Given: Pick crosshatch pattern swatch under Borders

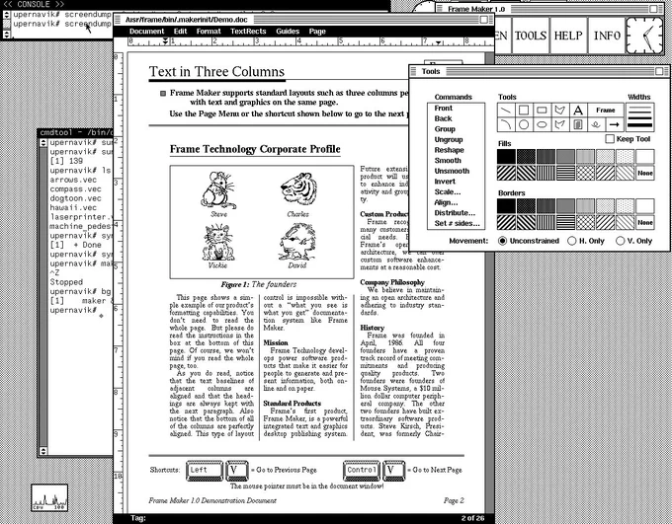Looking at the screenshot, I should pos(585,223).
